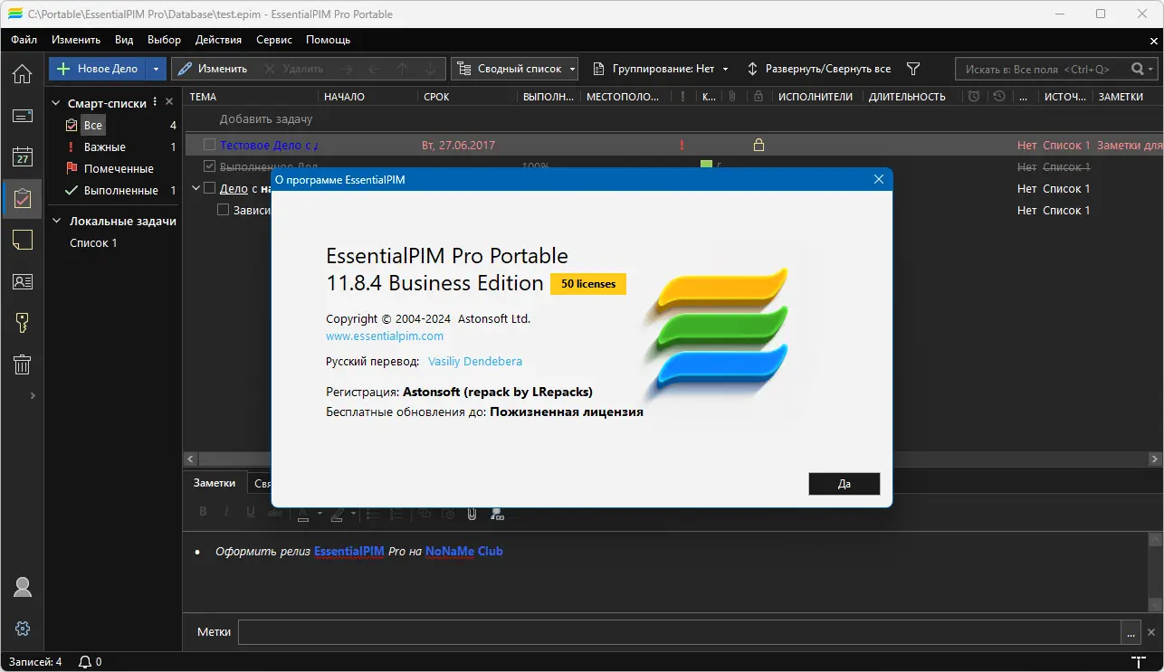This screenshot has width=1164, height=672.
Task: Open the Действия menu
Action: click(218, 40)
